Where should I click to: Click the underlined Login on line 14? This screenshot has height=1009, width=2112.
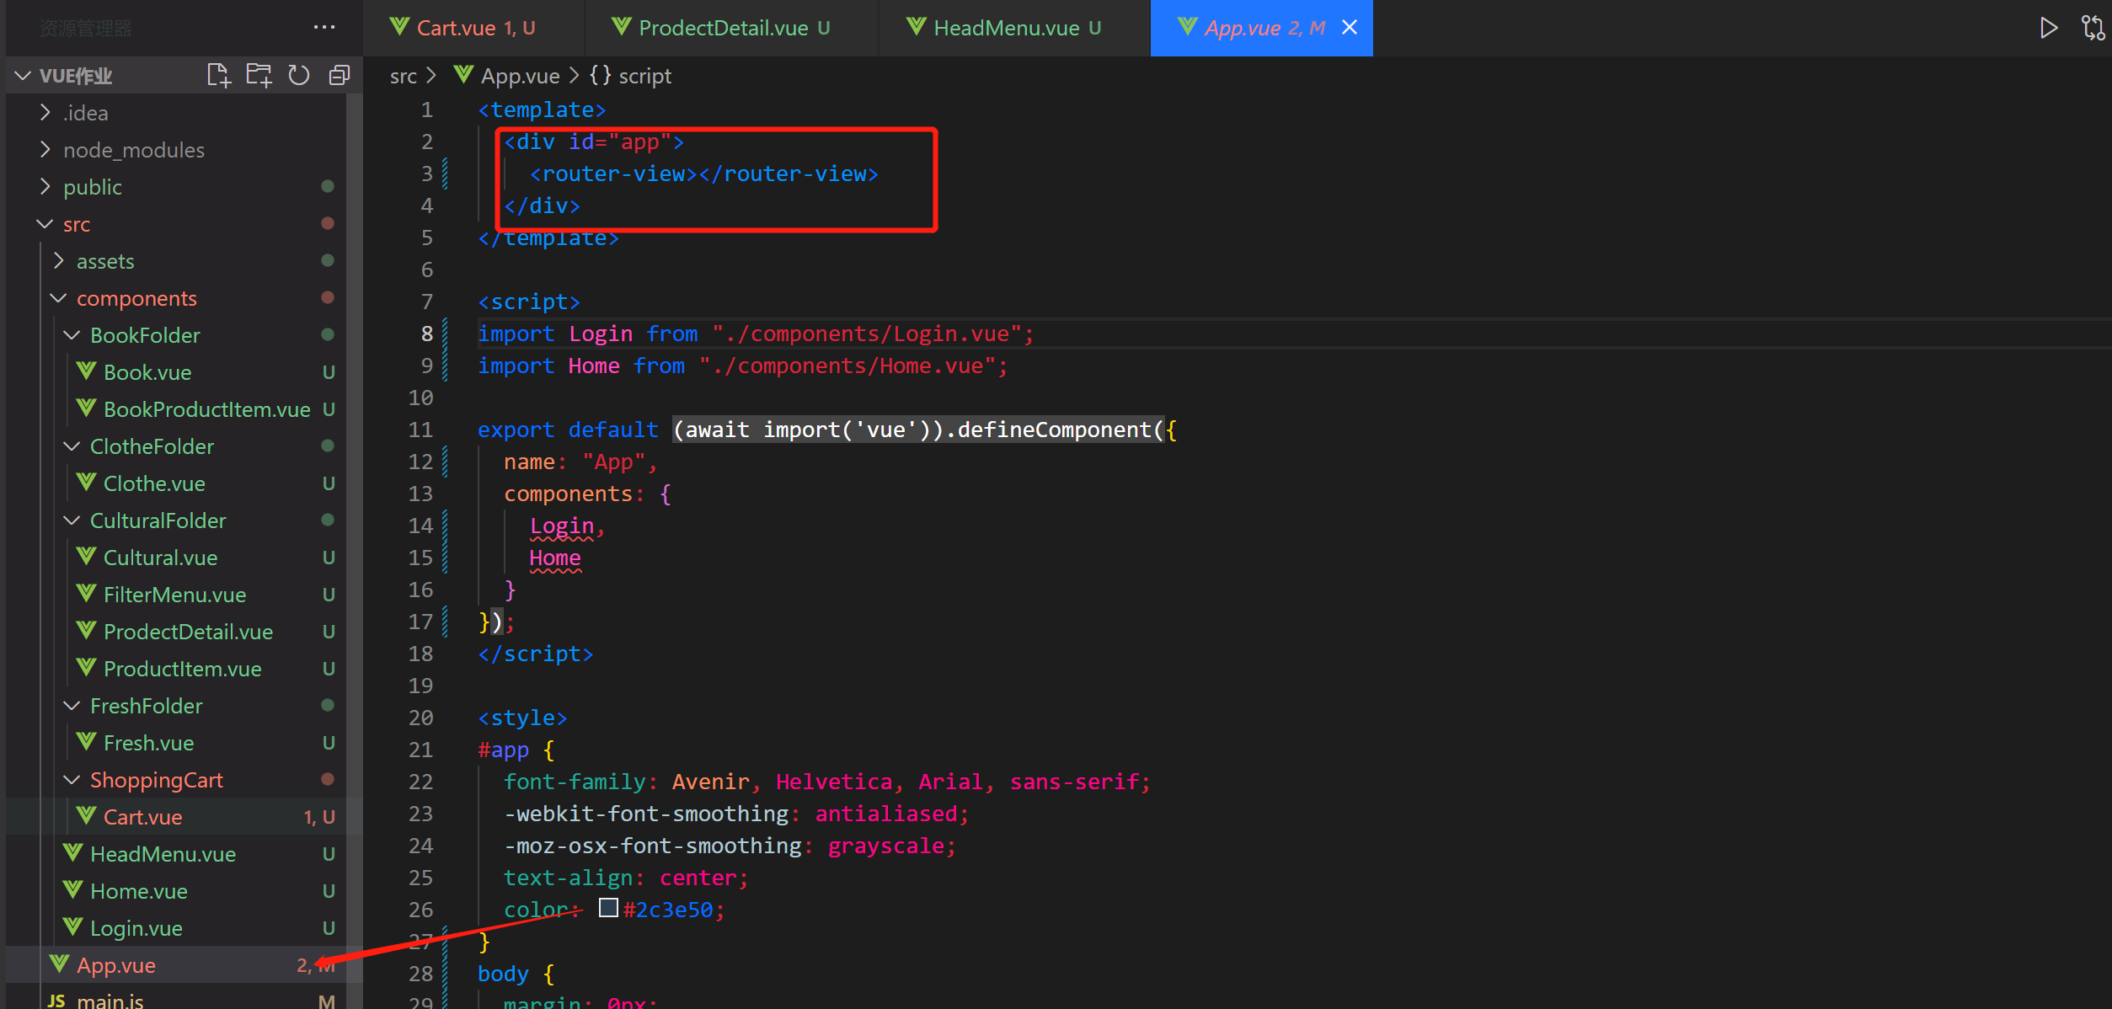click(562, 526)
